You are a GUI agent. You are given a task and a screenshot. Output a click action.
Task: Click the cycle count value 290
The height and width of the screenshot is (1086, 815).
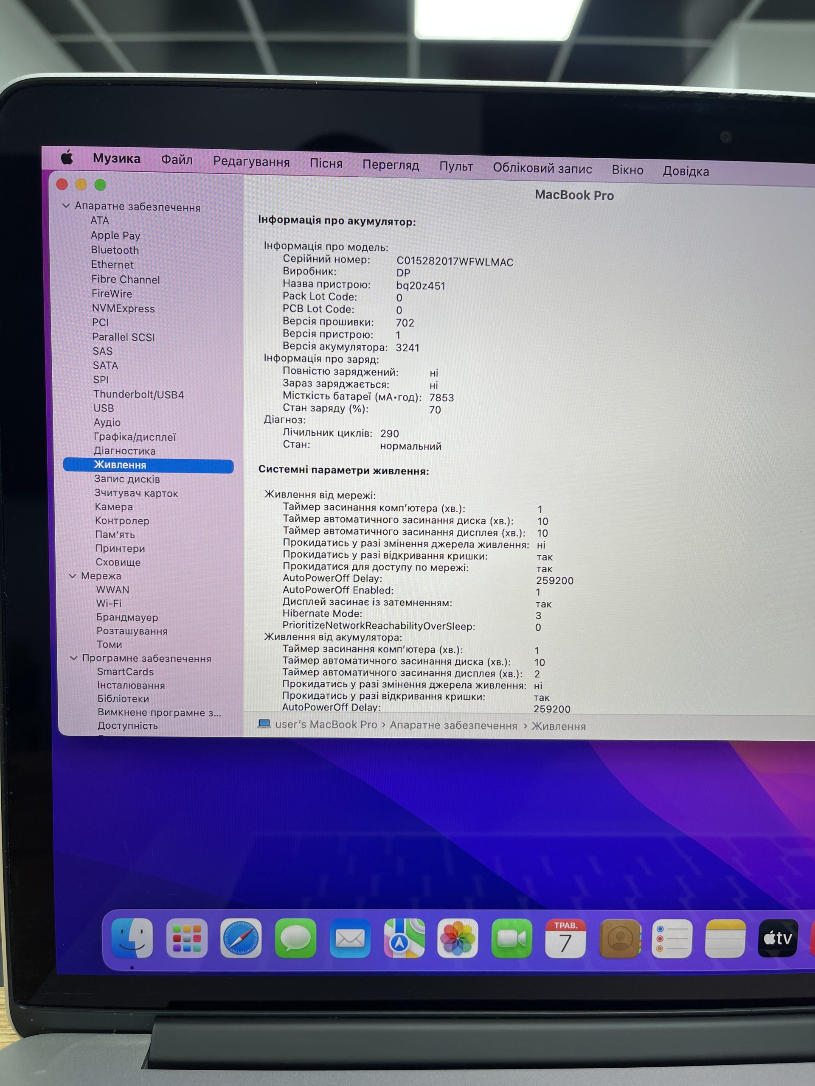390,434
